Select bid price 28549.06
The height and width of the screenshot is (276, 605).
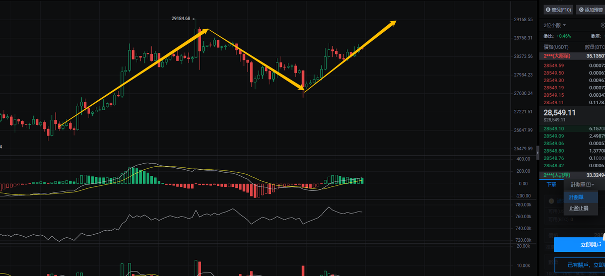554,144
